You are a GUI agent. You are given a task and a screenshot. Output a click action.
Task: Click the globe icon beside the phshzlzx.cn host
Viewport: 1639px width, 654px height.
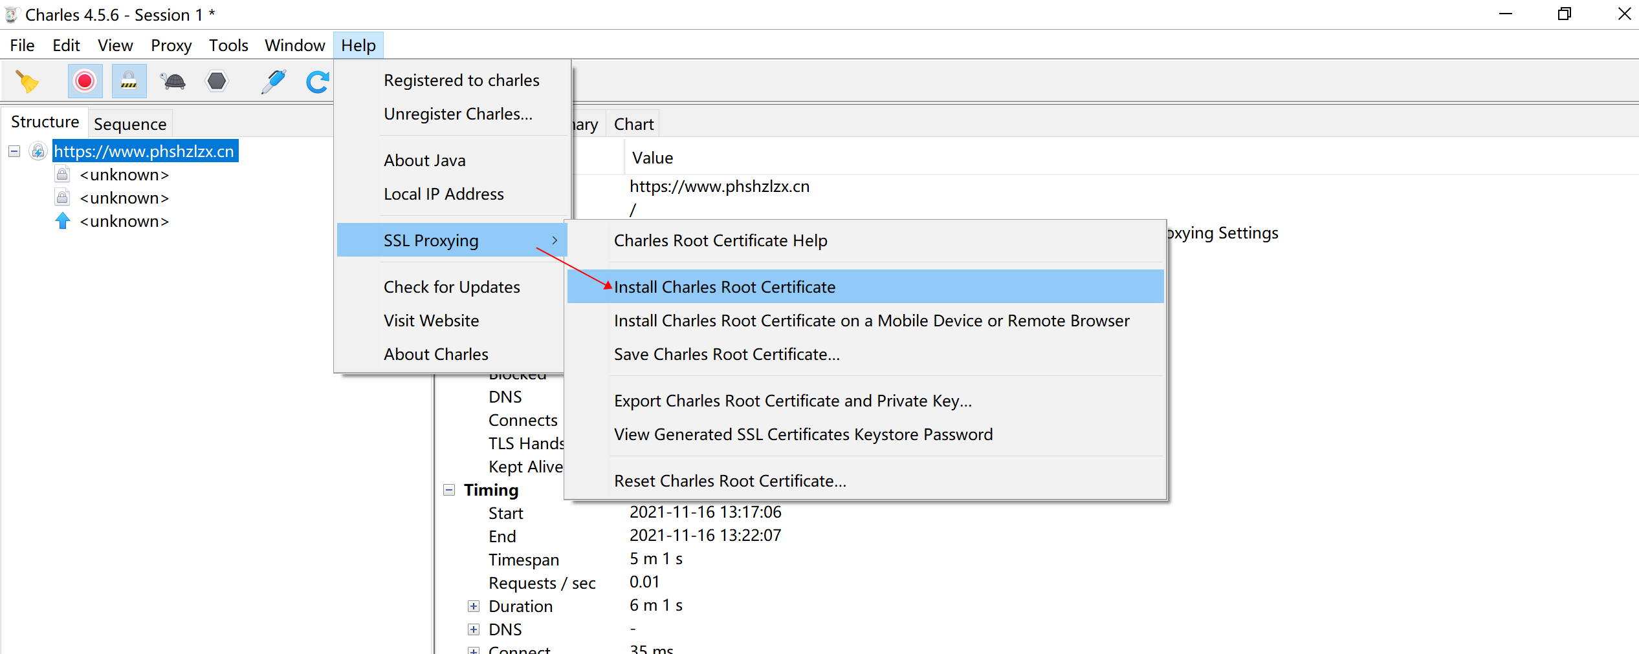(38, 151)
